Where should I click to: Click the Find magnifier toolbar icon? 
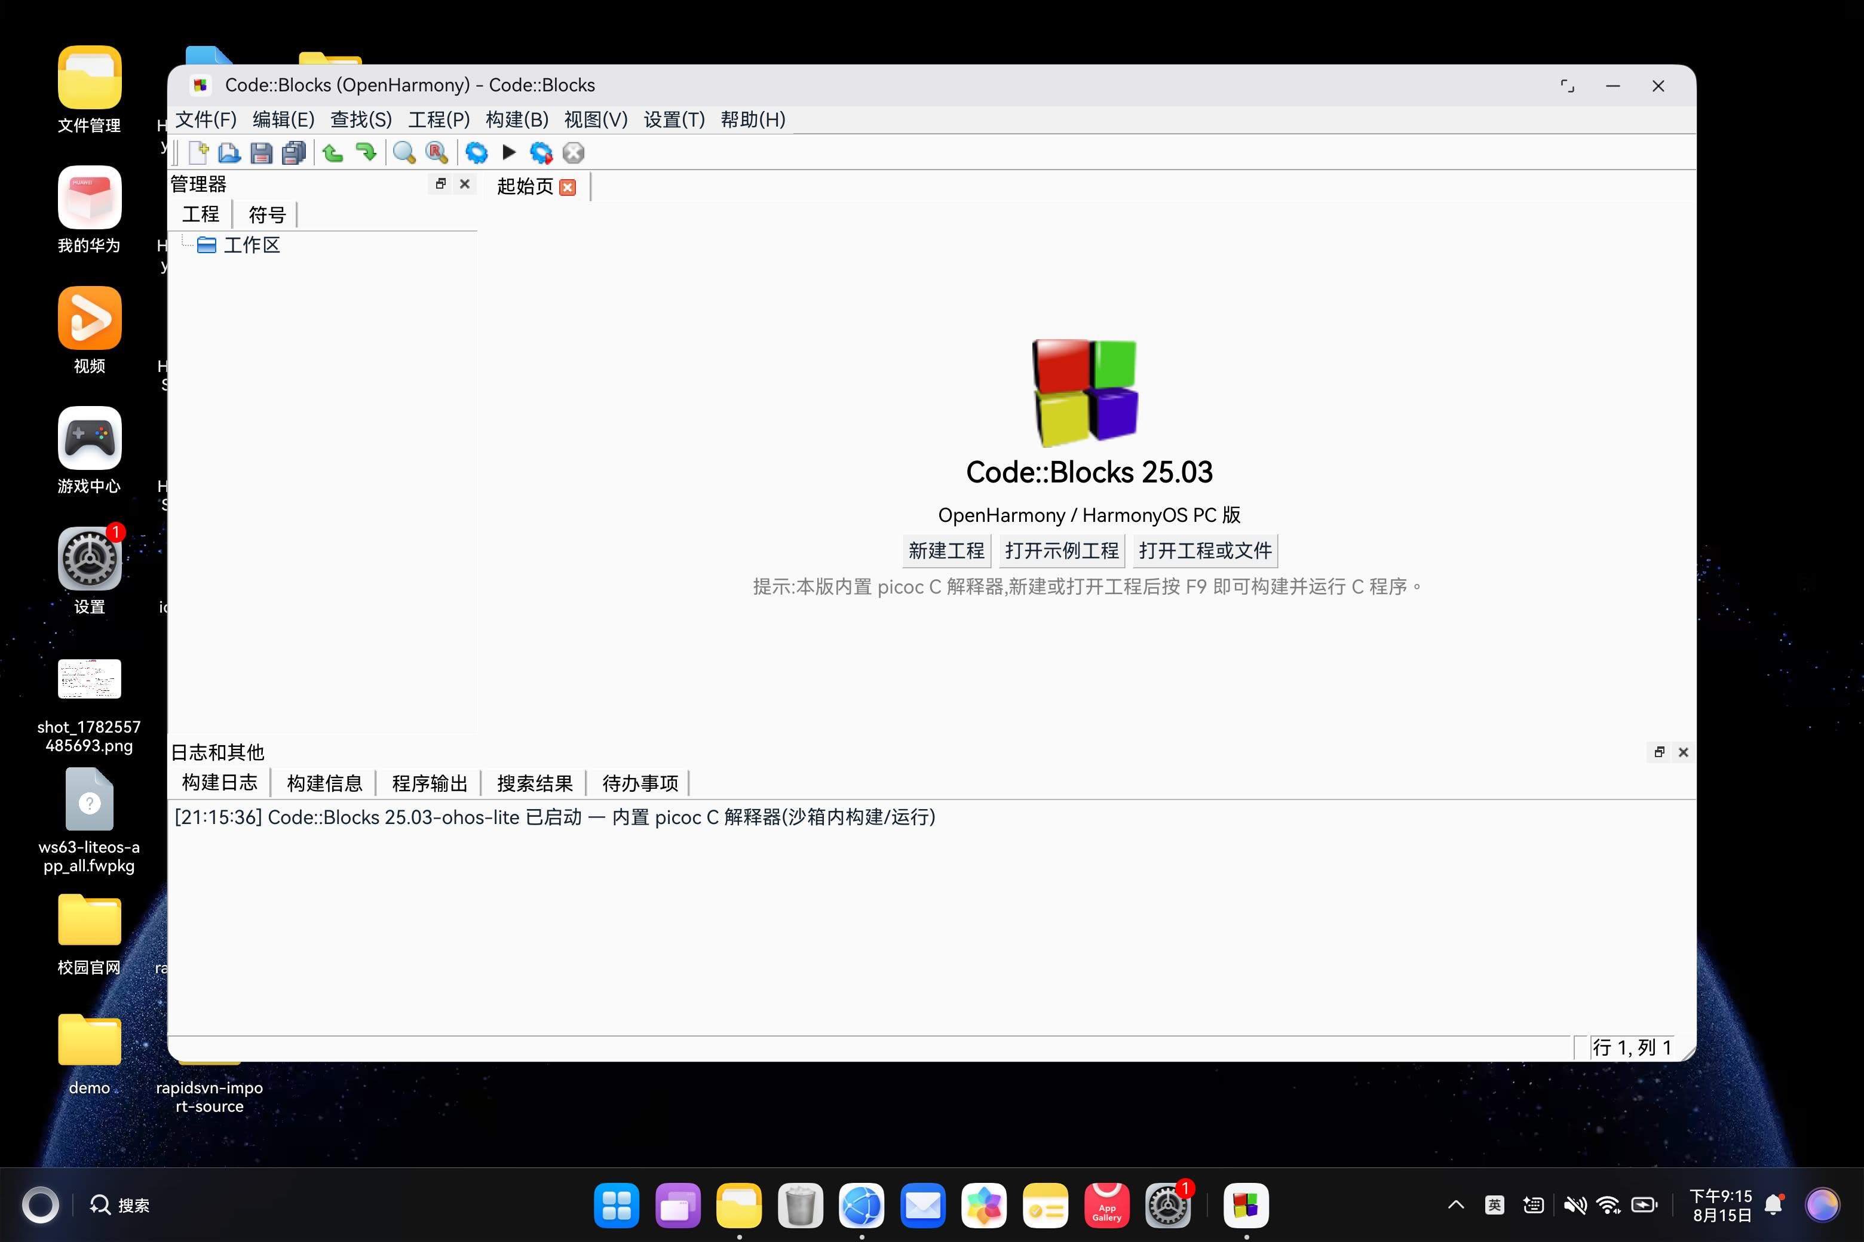(x=404, y=152)
